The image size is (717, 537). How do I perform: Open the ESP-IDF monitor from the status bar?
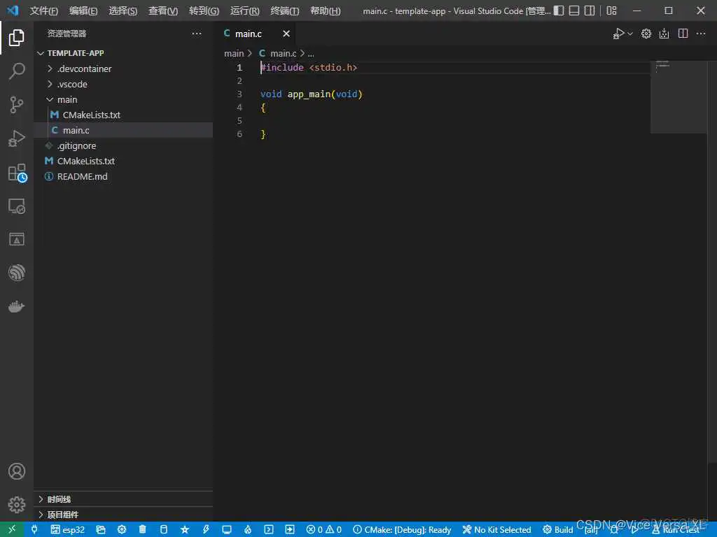[x=225, y=529]
